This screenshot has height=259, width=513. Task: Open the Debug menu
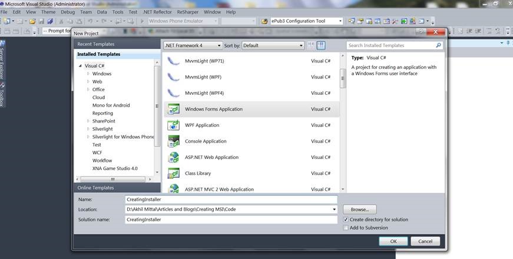68,12
